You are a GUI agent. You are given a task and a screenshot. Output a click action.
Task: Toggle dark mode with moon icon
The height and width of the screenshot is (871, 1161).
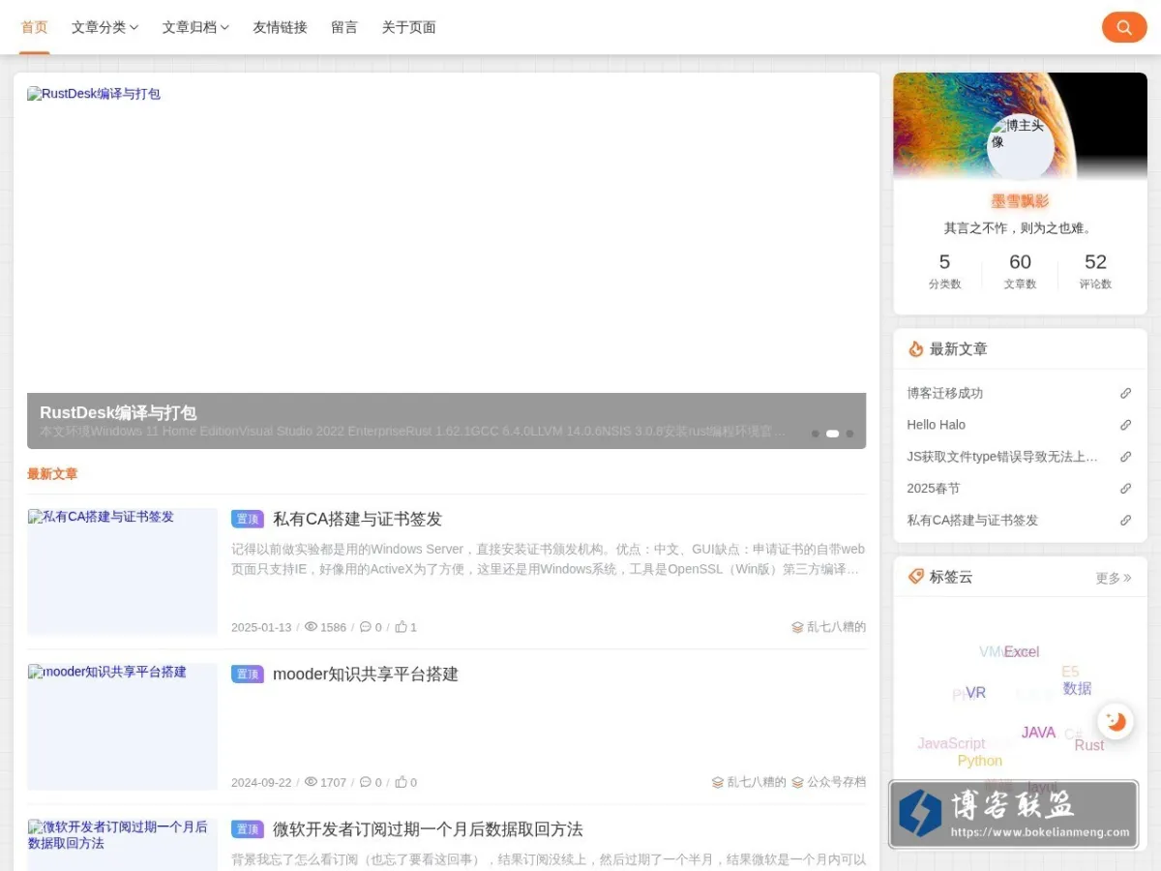(1116, 721)
